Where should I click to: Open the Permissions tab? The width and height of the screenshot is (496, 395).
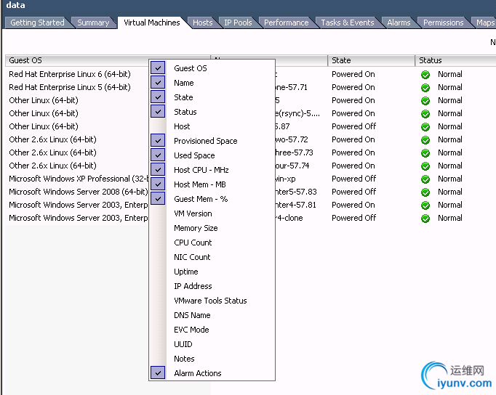point(443,23)
